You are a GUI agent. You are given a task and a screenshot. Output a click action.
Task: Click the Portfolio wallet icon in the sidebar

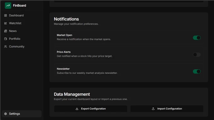pyautogui.click(x=5, y=39)
